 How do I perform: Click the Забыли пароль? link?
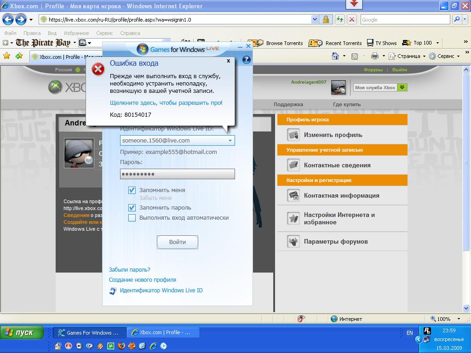(129, 269)
